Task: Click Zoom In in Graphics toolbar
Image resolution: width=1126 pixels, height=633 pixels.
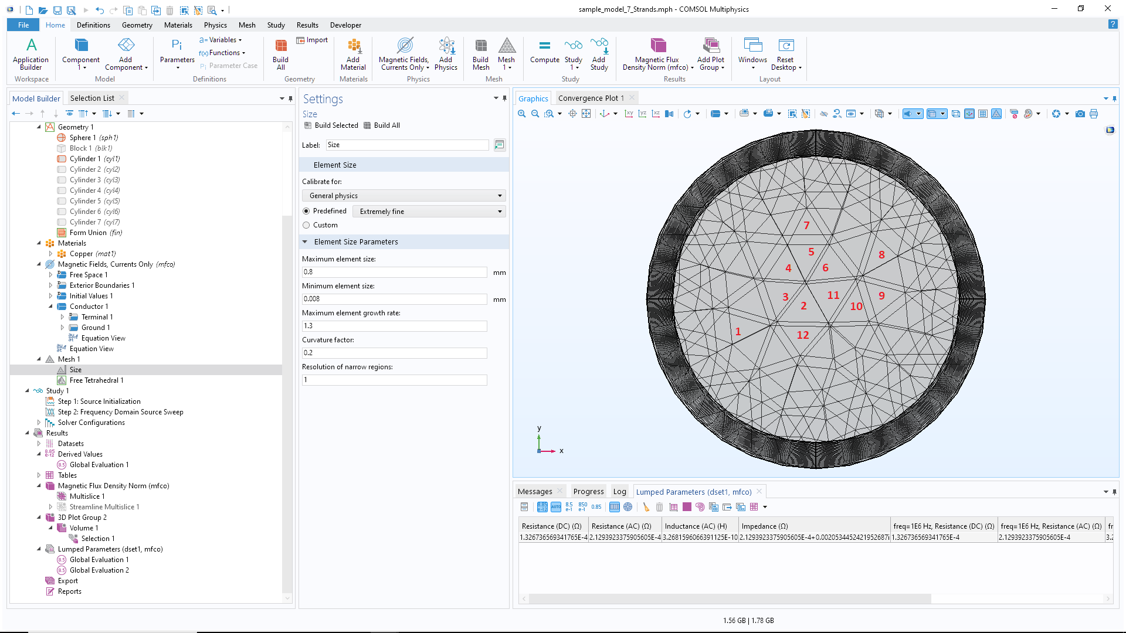Action: pyautogui.click(x=521, y=114)
